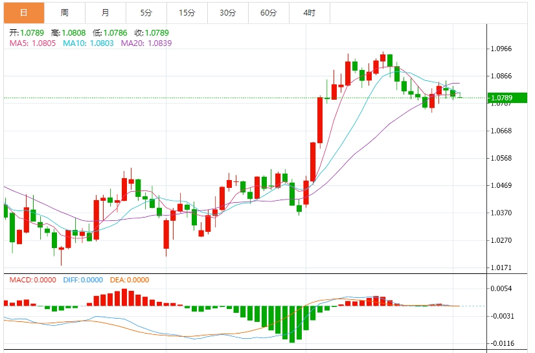Select the 日 daily chart tab
Viewport: 535px width, 353px height.
pos(23,13)
